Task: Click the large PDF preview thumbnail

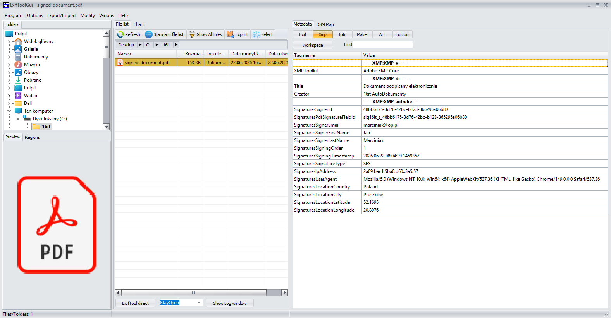Action: pyautogui.click(x=57, y=225)
